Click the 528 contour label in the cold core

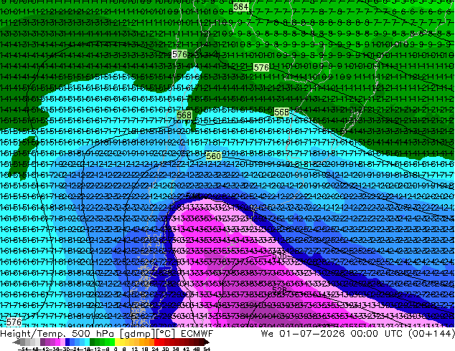point(279,290)
